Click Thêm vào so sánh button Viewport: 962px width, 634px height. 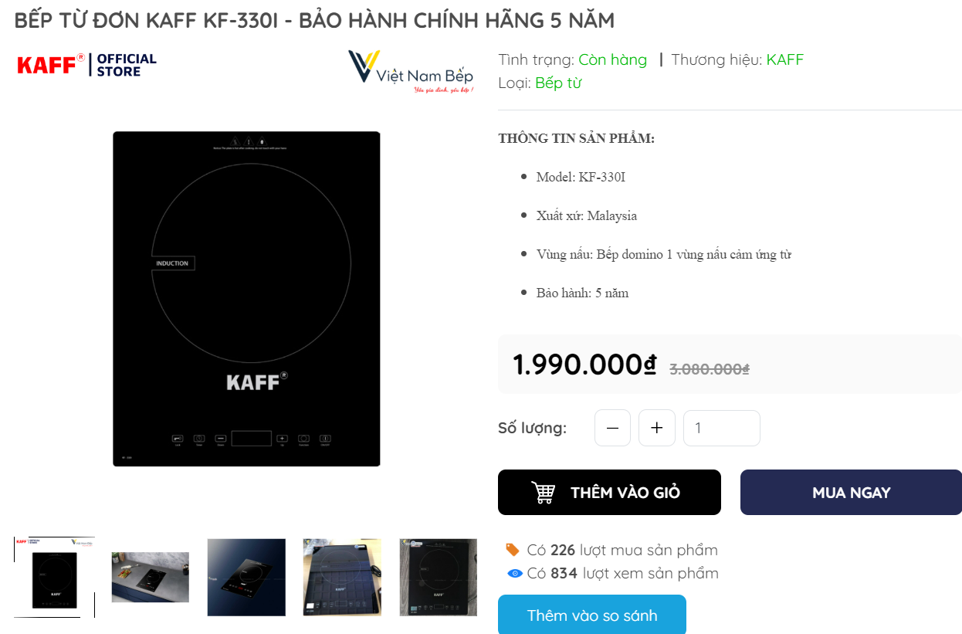coord(591,615)
